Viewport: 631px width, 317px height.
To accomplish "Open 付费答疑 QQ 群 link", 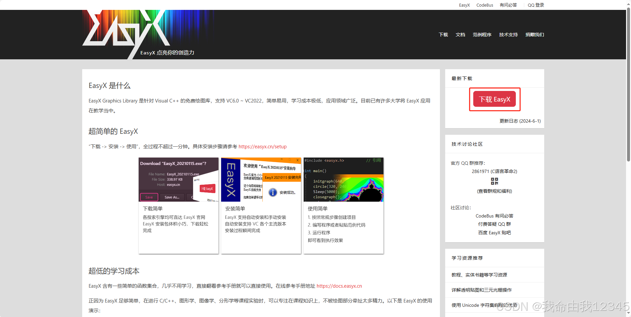I will pyautogui.click(x=494, y=224).
